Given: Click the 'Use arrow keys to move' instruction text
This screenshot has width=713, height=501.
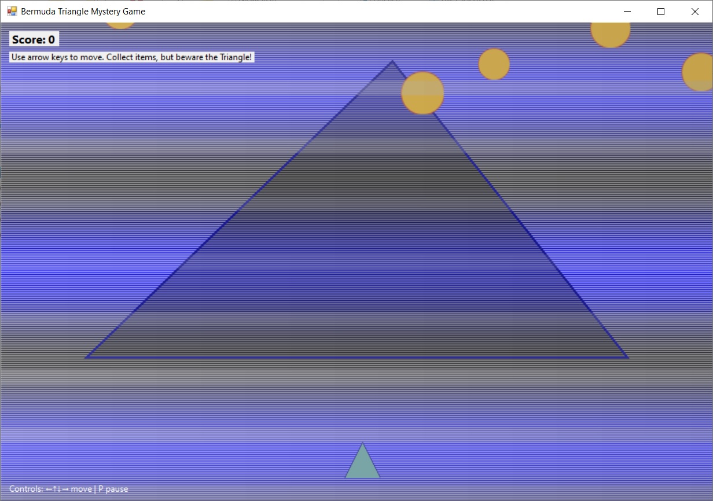Looking at the screenshot, I should click(x=131, y=57).
